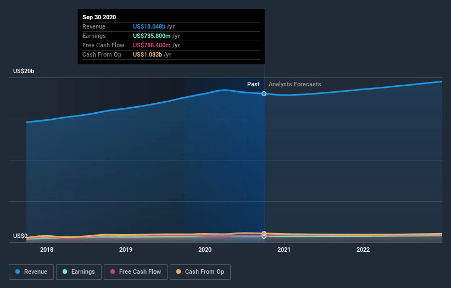Click the Cash From Op label in tooltip
This screenshot has height=288, width=451.
point(102,54)
